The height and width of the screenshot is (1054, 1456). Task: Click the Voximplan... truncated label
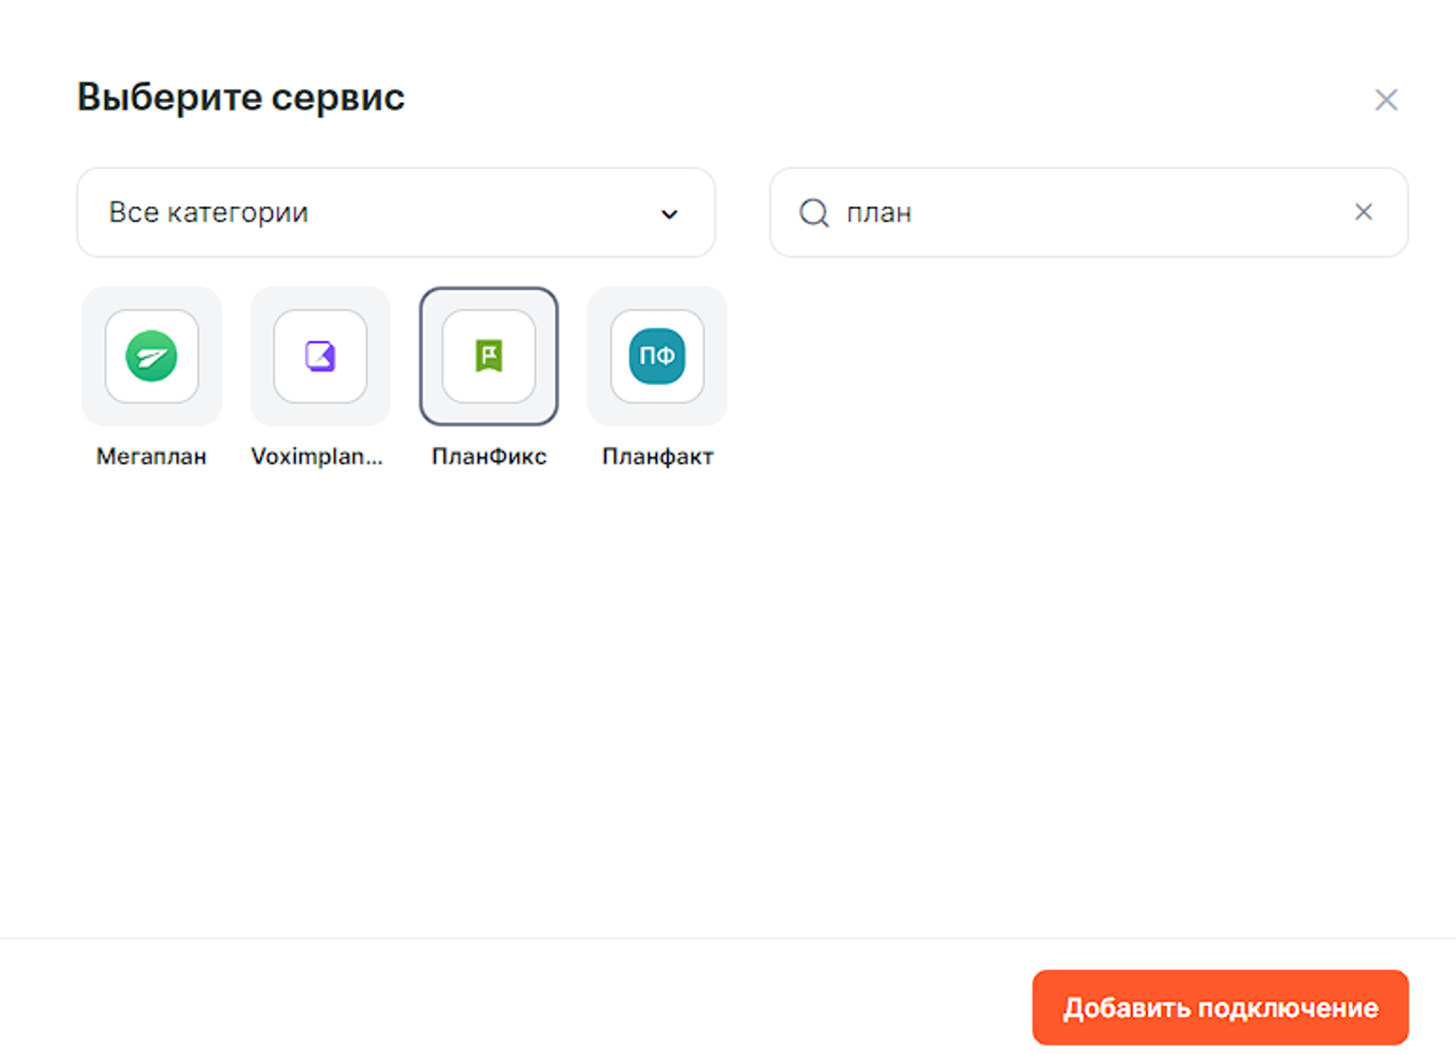pyautogui.click(x=317, y=457)
